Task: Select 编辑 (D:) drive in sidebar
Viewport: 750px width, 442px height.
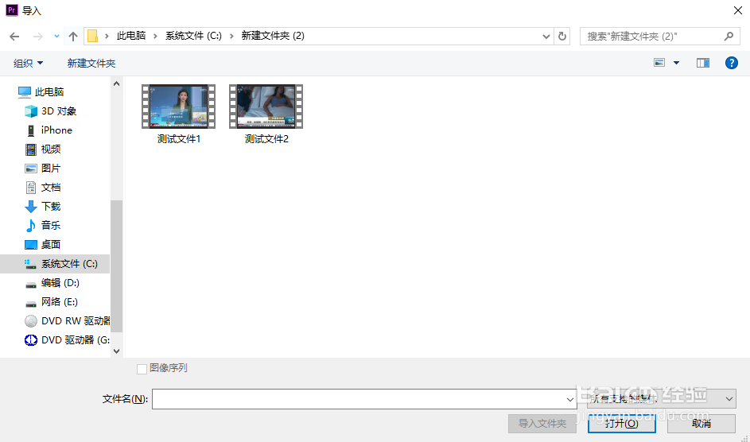Action: point(52,283)
